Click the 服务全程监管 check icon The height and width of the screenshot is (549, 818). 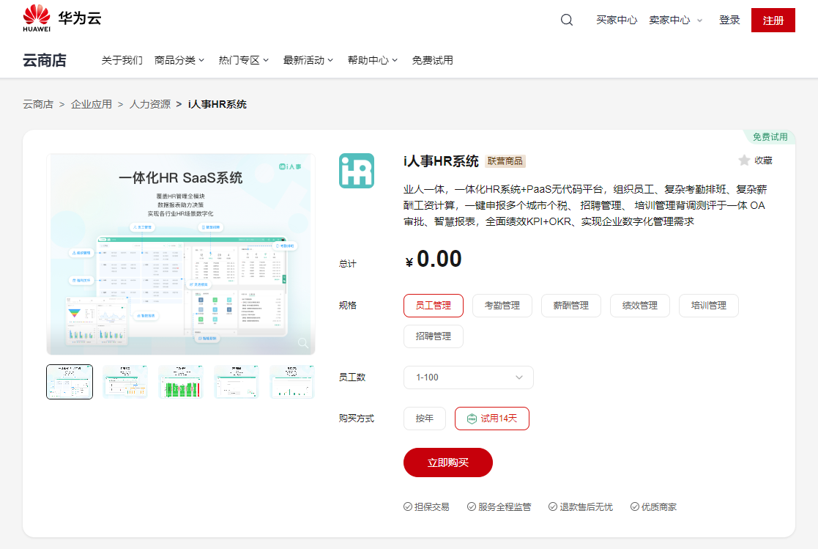tap(471, 506)
